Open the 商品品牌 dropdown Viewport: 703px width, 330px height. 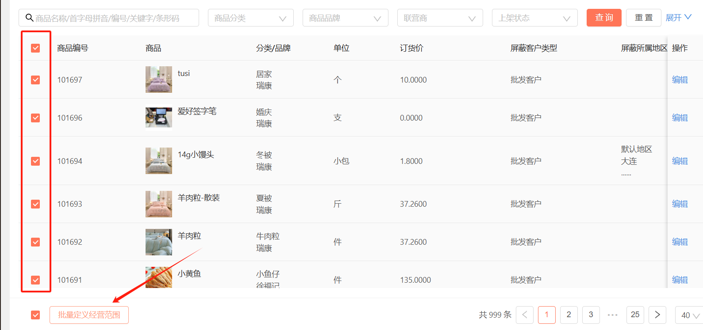[x=346, y=18]
